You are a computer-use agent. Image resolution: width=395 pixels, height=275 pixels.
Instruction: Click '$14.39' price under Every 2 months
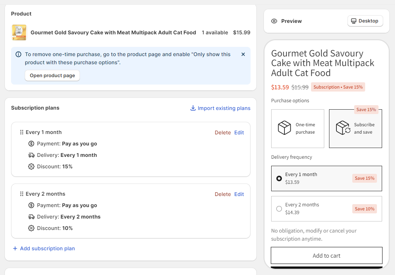click(292, 212)
